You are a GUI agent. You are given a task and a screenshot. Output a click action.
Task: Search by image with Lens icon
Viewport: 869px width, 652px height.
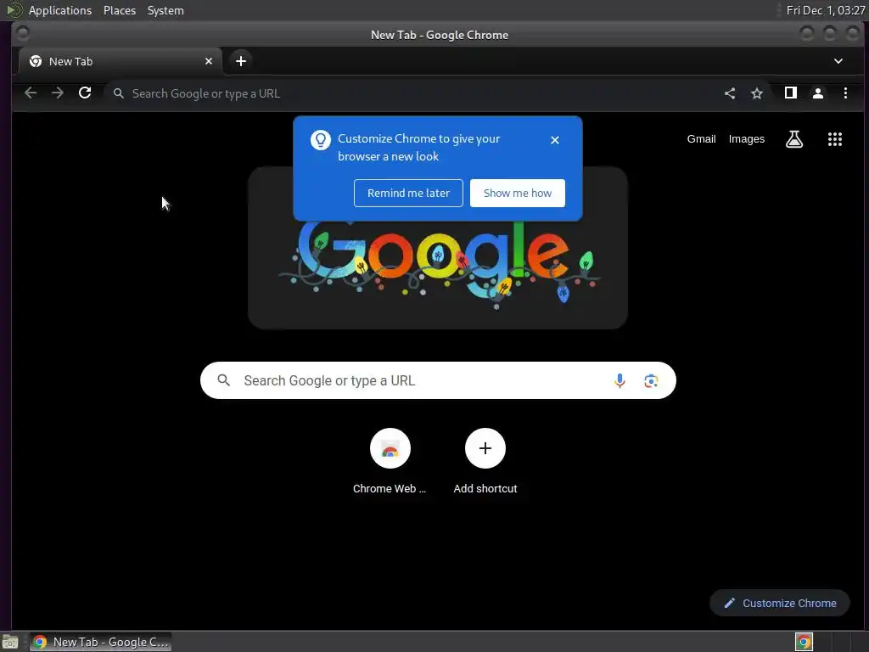pyautogui.click(x=651, y=381)
